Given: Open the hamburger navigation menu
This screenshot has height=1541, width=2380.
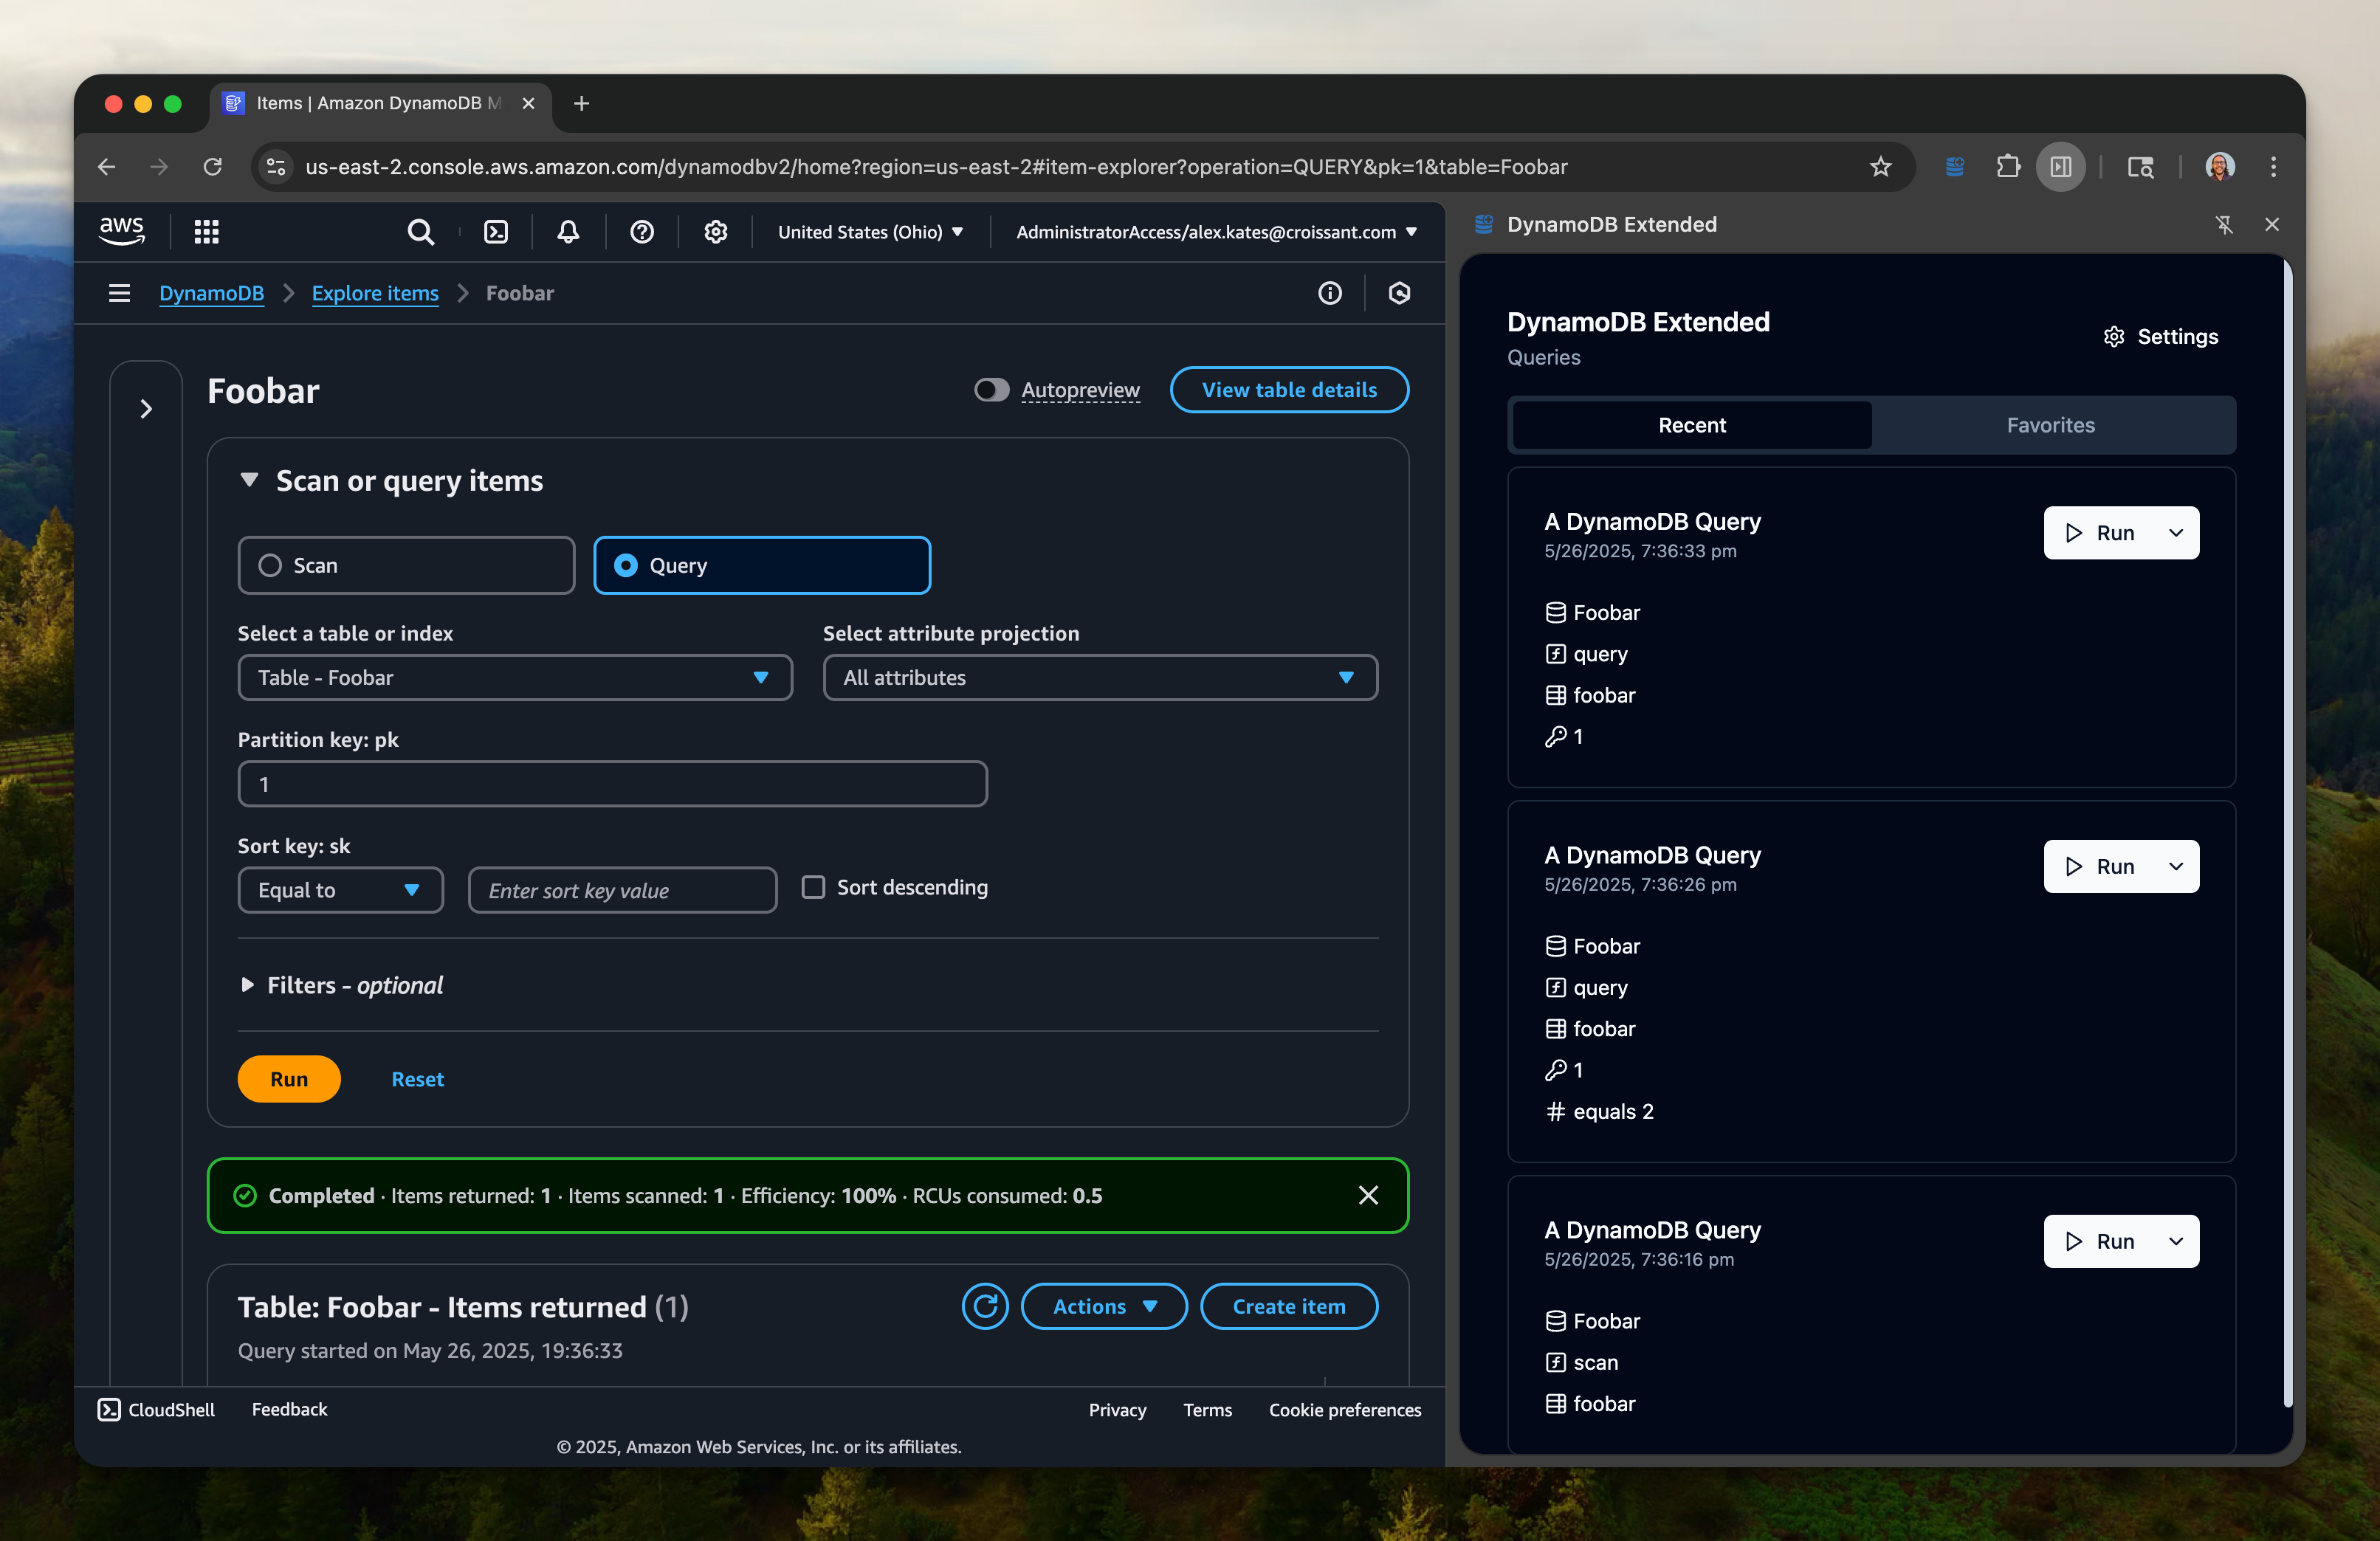Looking at the screenshot, I should click(x=119, y=293).
